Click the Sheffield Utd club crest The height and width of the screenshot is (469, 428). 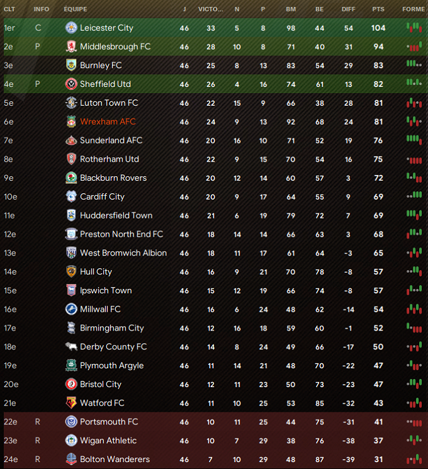pos(71,84)
